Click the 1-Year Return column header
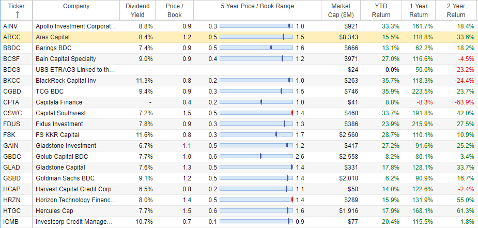 pyautogui.click(x=419, y=10)
